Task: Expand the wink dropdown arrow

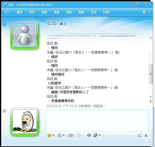Action: pyautogui.click(x=64, y=135)
